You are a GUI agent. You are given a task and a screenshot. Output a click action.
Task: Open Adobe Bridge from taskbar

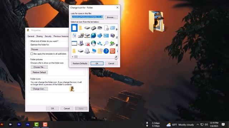click(10, 124)
